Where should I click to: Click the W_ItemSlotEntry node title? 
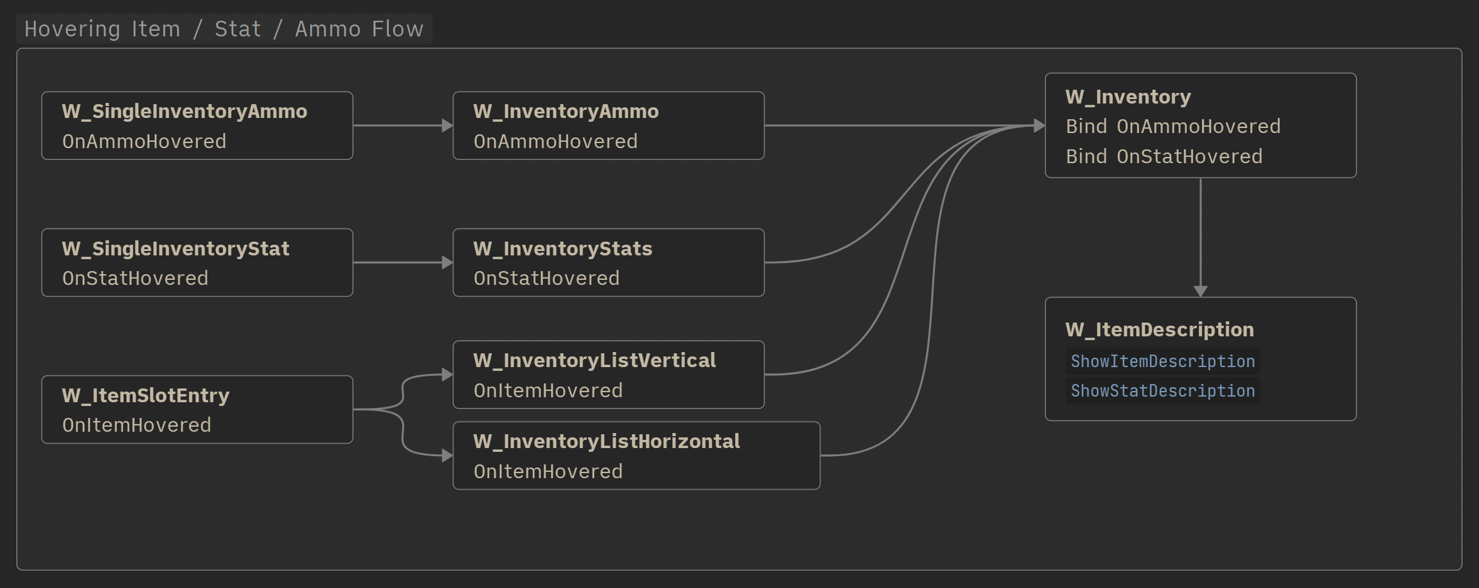[x=145, y=395]
